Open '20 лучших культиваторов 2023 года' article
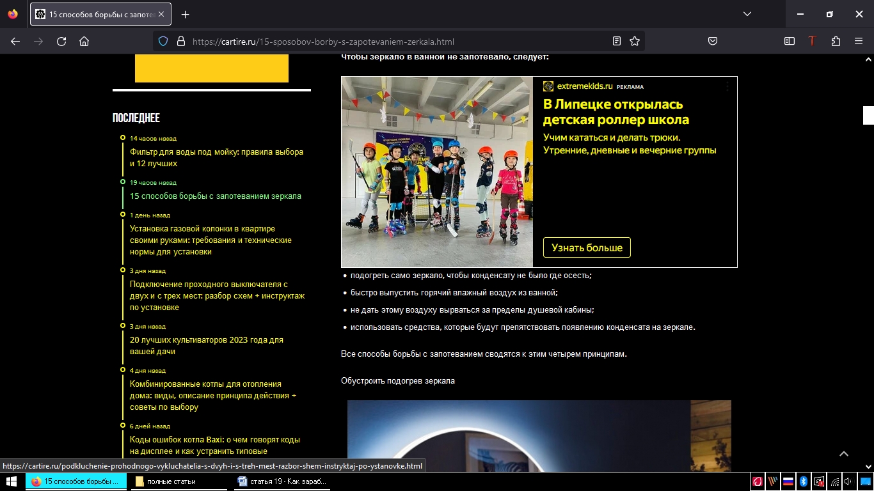Viewport: 874px width, 491px height. point(207,345)
